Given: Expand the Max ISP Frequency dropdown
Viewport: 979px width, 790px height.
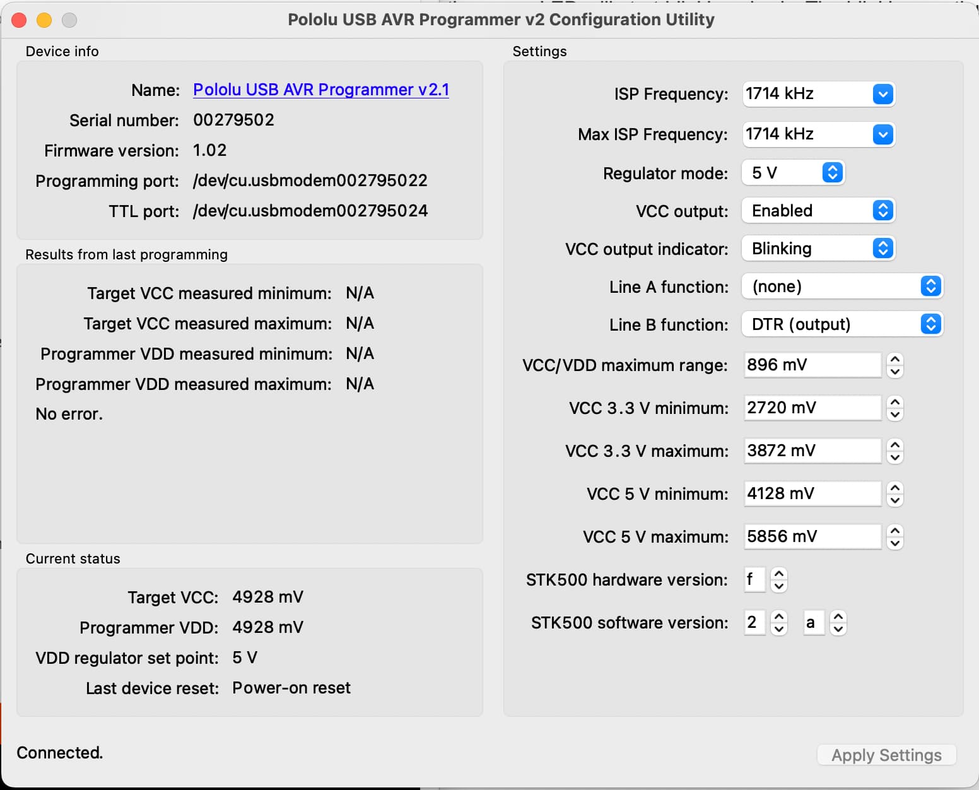Looking at the screenshot, I should coord(818,134).
